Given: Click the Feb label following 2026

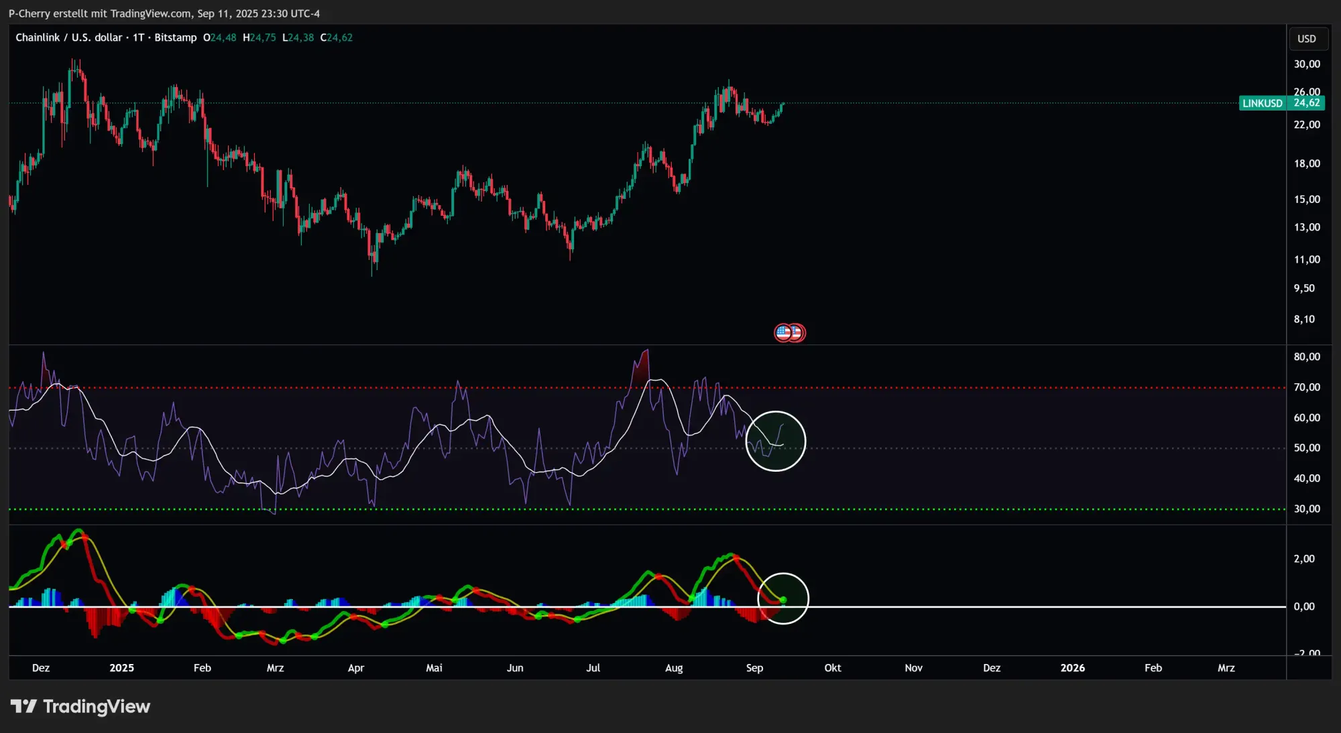Looking at the screenshot, I should pos(1153,668).
